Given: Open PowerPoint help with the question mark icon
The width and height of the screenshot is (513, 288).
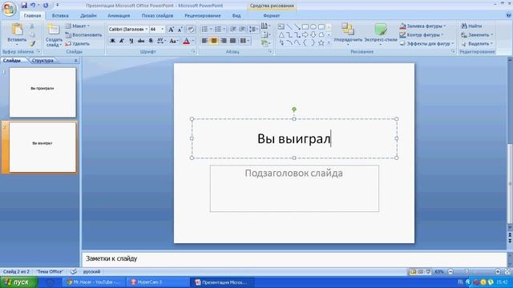Looking at the screenshot, I should coord(508,15).
